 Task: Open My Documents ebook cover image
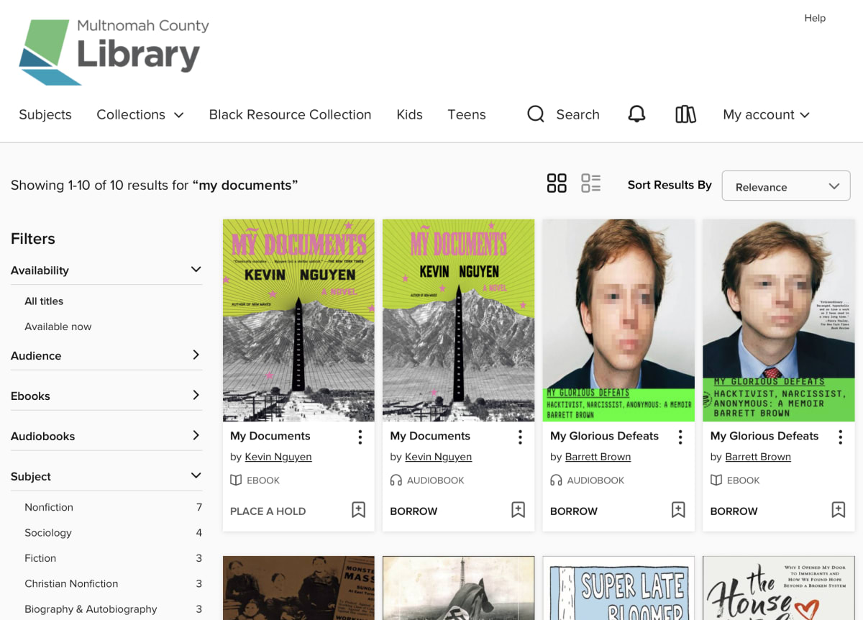[298, 320]
